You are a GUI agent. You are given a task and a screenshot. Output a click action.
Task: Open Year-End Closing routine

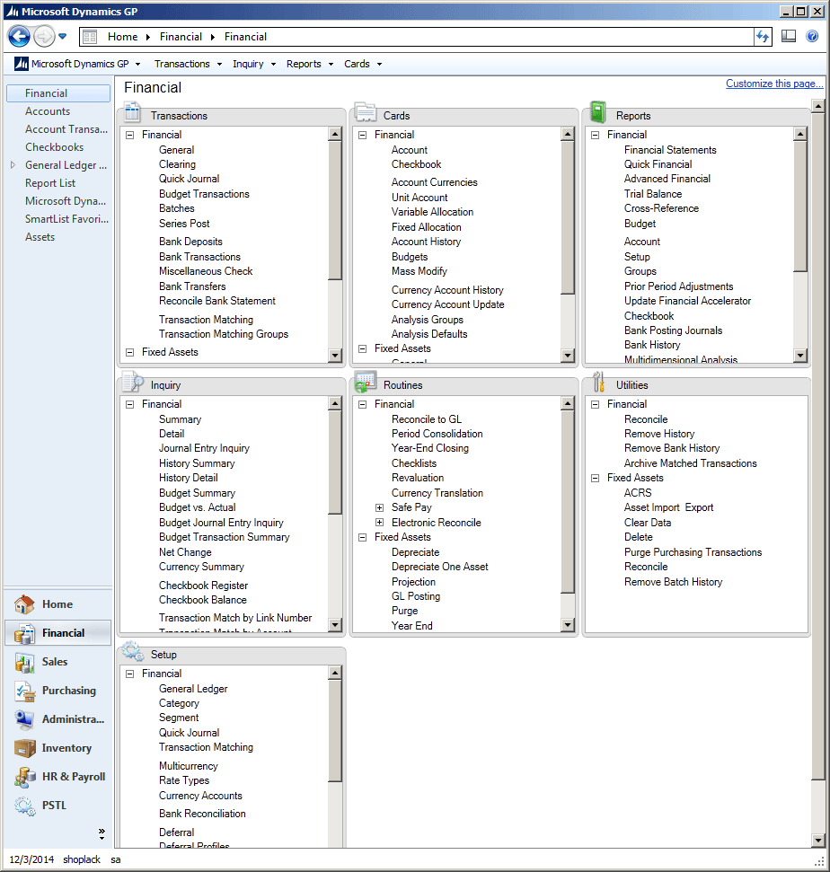430,448
